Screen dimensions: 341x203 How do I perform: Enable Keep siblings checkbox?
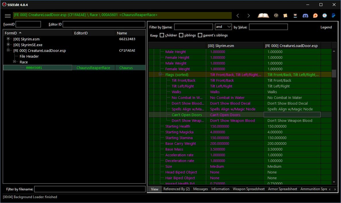(181, 35)
